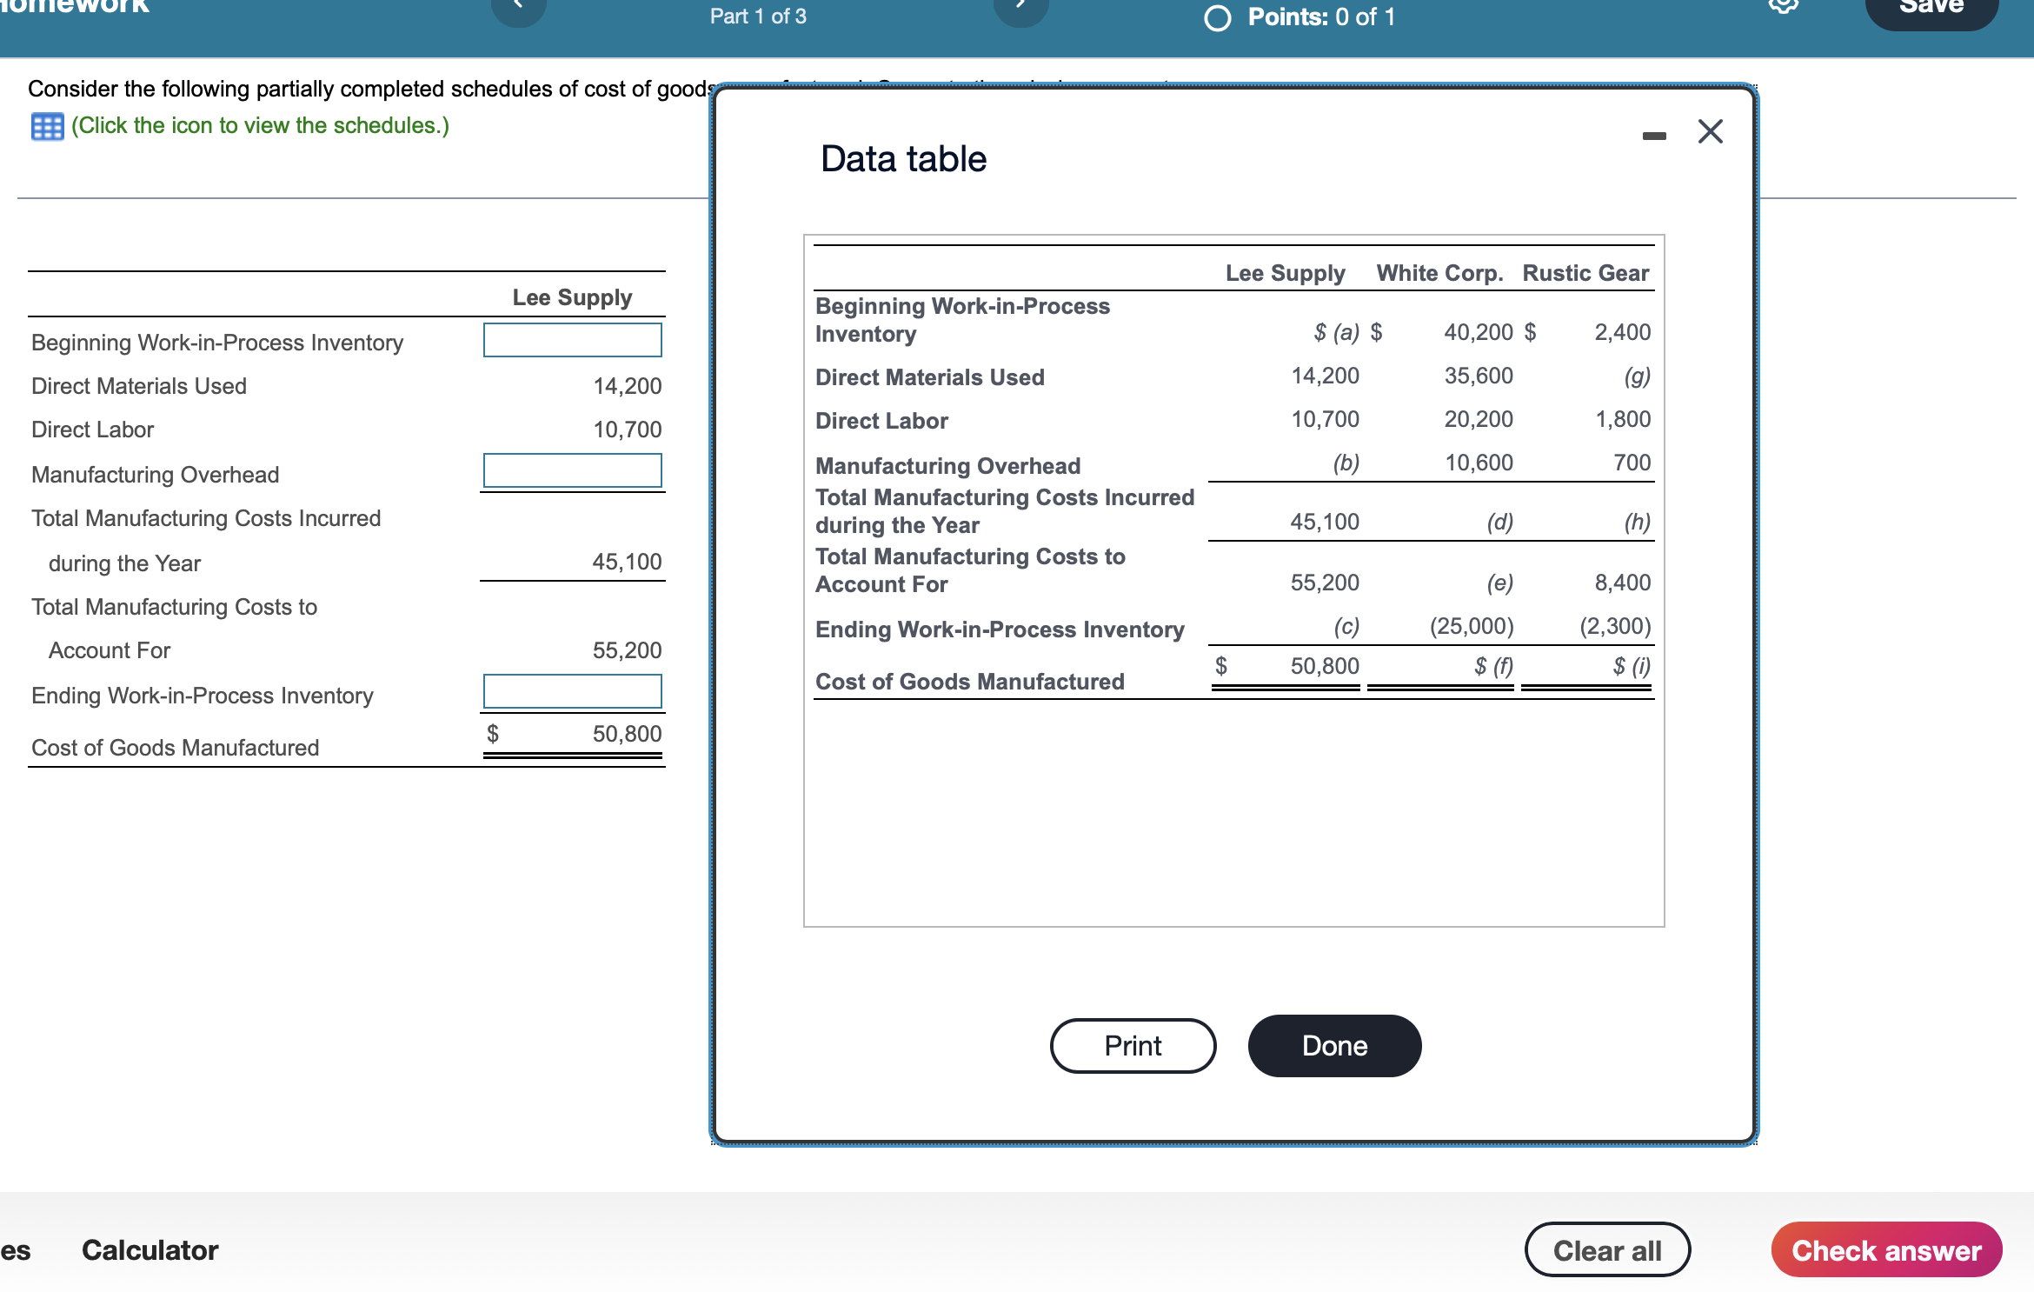Click Rustic Gear column header in data table
The image size is (2034, 1292).
(1585, 273)
